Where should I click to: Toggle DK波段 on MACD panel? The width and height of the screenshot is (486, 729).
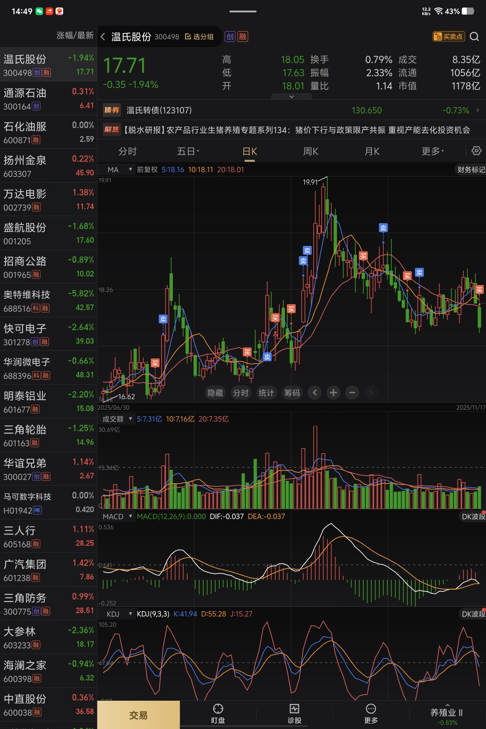[x=472, y=516]
